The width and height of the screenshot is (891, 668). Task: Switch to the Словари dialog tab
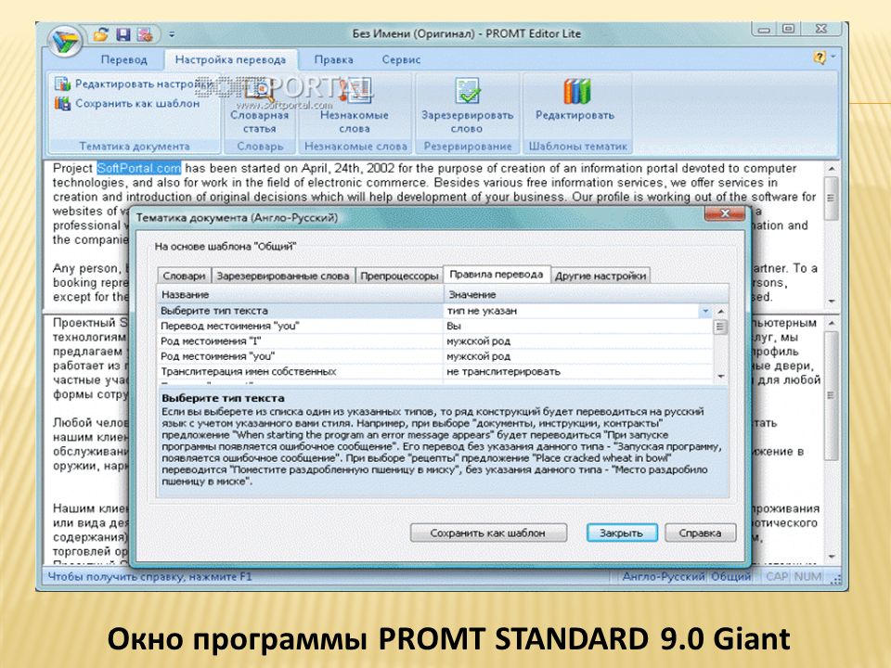tap(184, 276)
